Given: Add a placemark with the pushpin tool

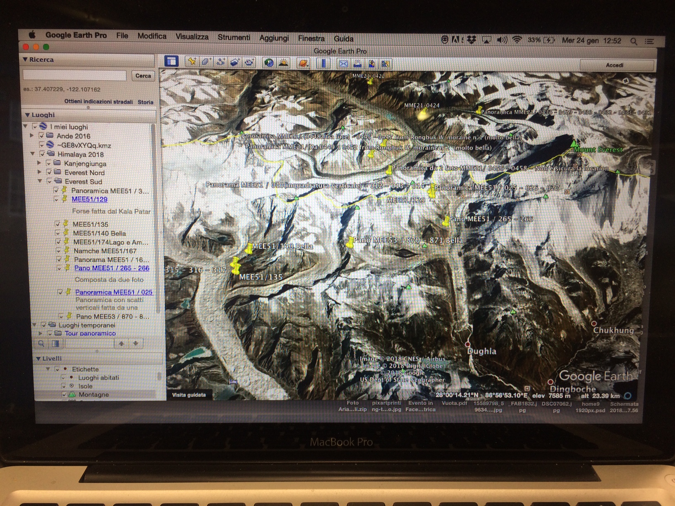Looking at the screenshot, I should click(x=191, y=62).
